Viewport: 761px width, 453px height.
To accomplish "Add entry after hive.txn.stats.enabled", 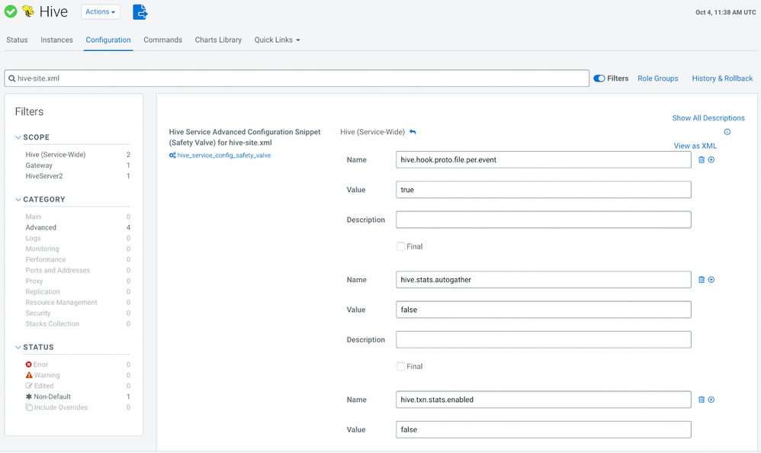I will pyautogui.click(x=711, y=400).
